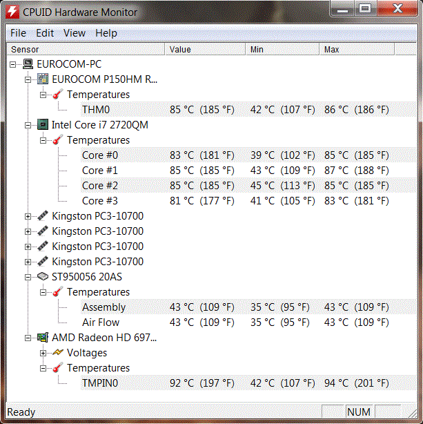The width and height of the screenshot is (423, 424).
Task: Select the Core #1 sensor row
Action: [248, 171]
